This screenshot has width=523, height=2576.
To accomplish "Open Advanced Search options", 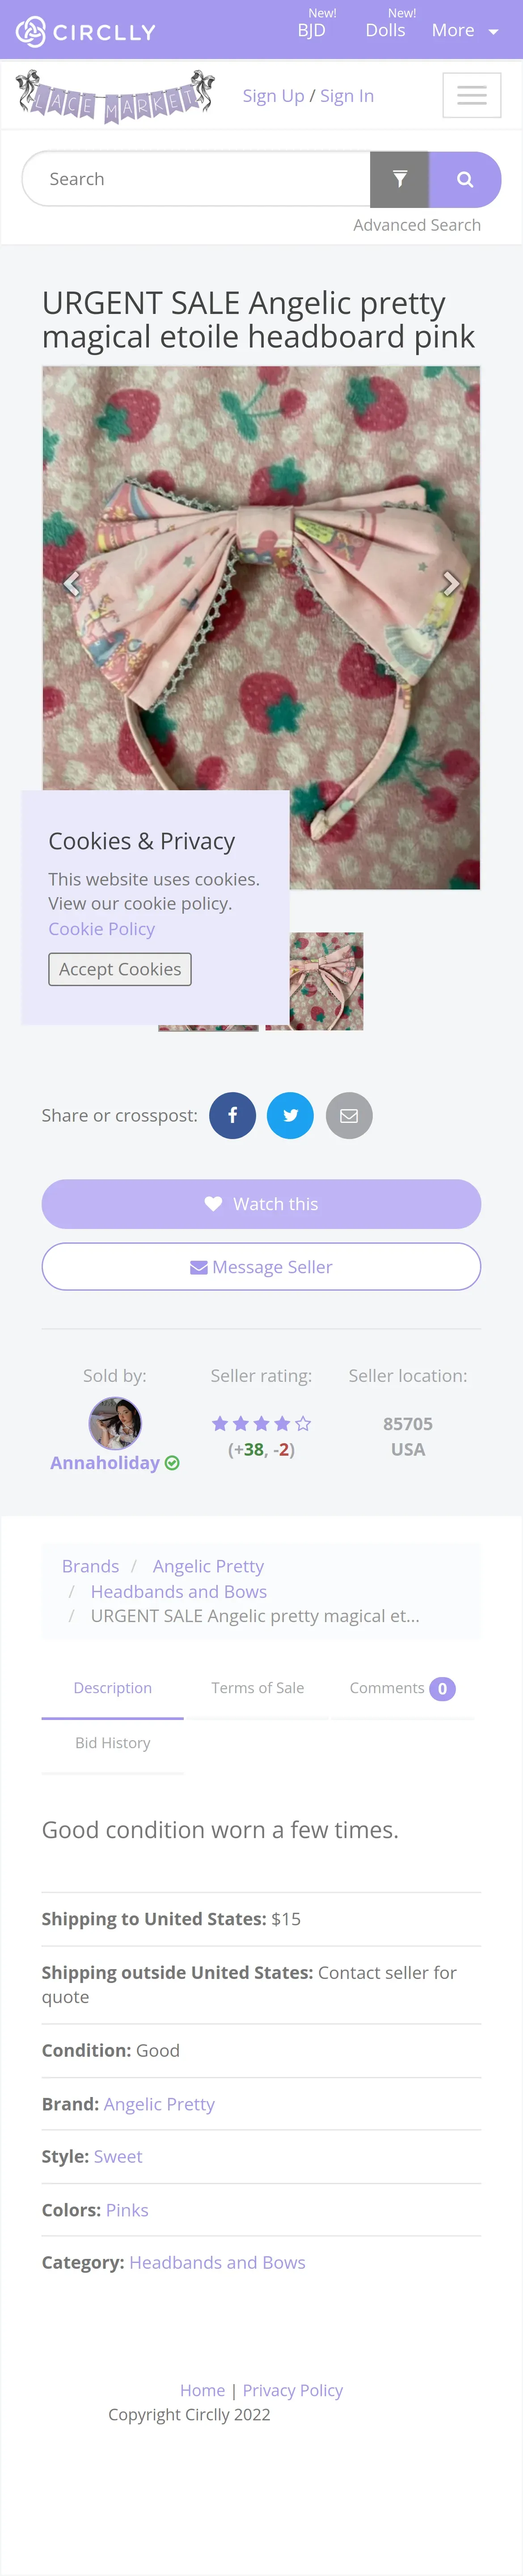I will 417,225.
